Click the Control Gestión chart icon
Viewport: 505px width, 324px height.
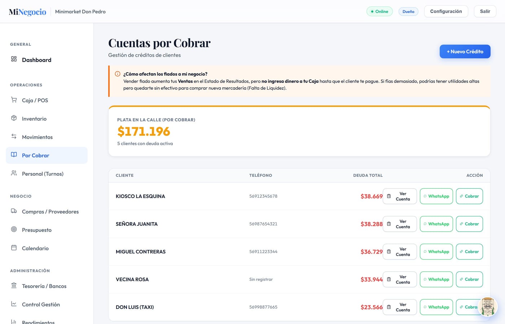[14, 304]
